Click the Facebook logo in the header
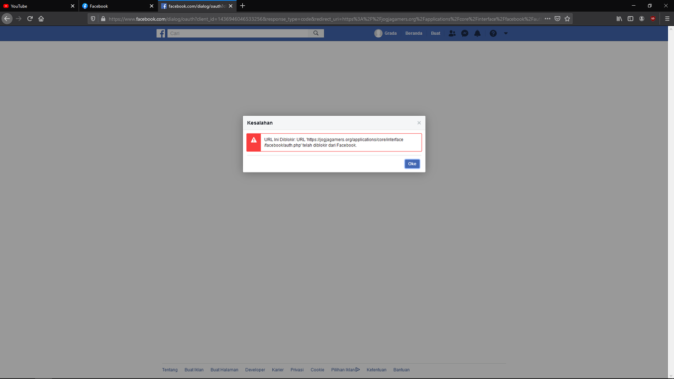Image resolution: width=674 pixels, height=379 pixels. tap(161, 33)
